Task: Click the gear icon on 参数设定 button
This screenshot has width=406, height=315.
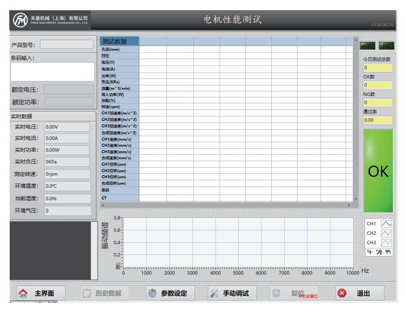Action: tap(152, 293)
